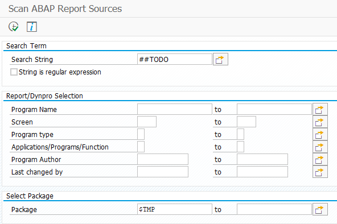Click the Program Name label
The height and width of the screenshot is (224, 337).
34,109
